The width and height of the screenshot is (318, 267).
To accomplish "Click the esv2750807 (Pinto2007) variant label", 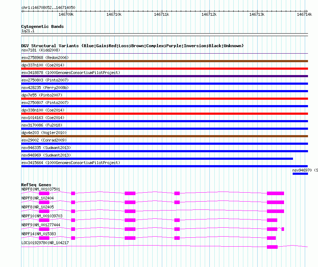I will pos(45,103).
